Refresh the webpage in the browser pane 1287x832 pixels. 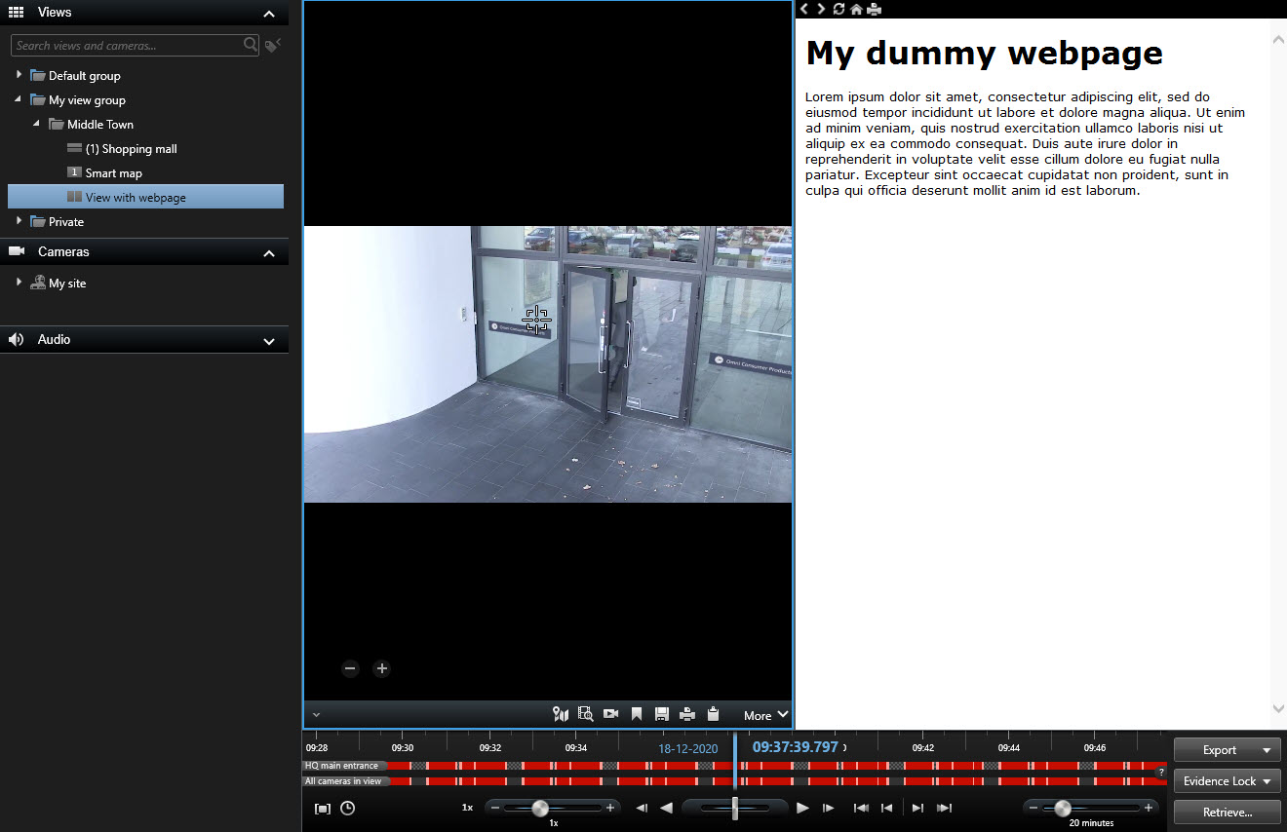click(838, 9)
